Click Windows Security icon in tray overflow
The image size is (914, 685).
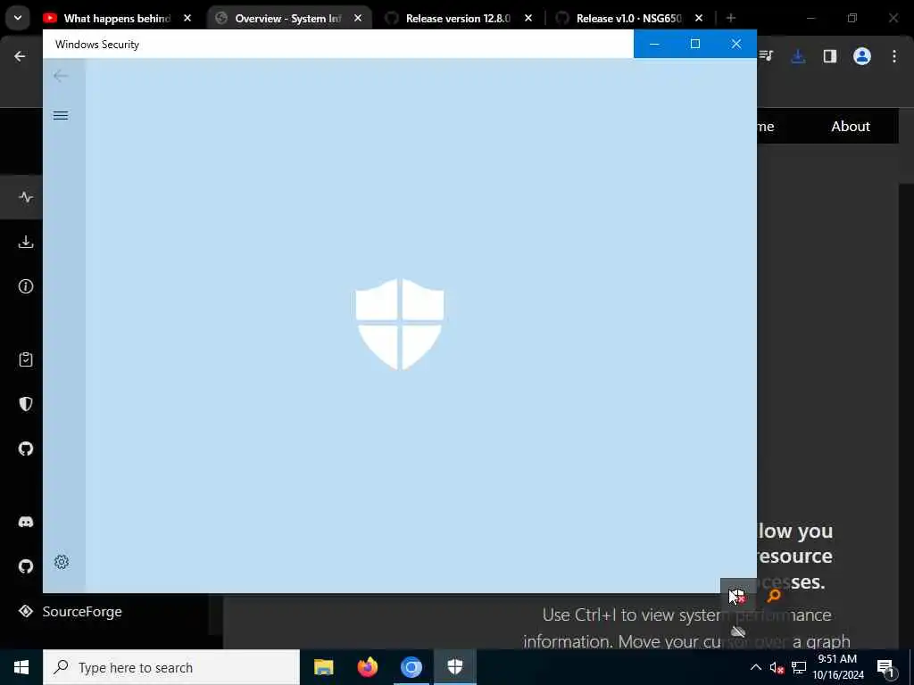click(x=737, y=596)
